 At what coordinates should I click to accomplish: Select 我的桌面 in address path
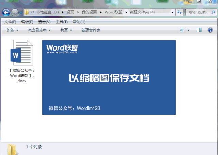coord(89,12)
